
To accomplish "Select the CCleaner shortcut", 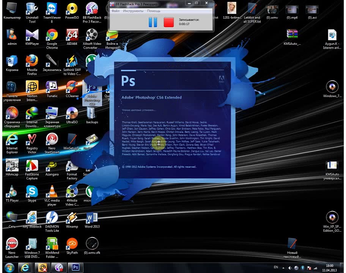I will pyautogui.click(x=72, y=89).
